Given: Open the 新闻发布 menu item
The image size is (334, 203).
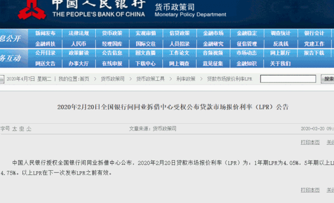Looking at the screenshot, I should pyautogui.click(x=45, y=33).
